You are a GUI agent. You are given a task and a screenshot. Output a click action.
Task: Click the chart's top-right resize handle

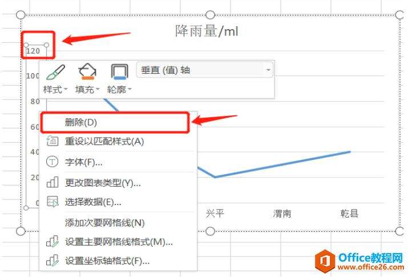[400, 15]
